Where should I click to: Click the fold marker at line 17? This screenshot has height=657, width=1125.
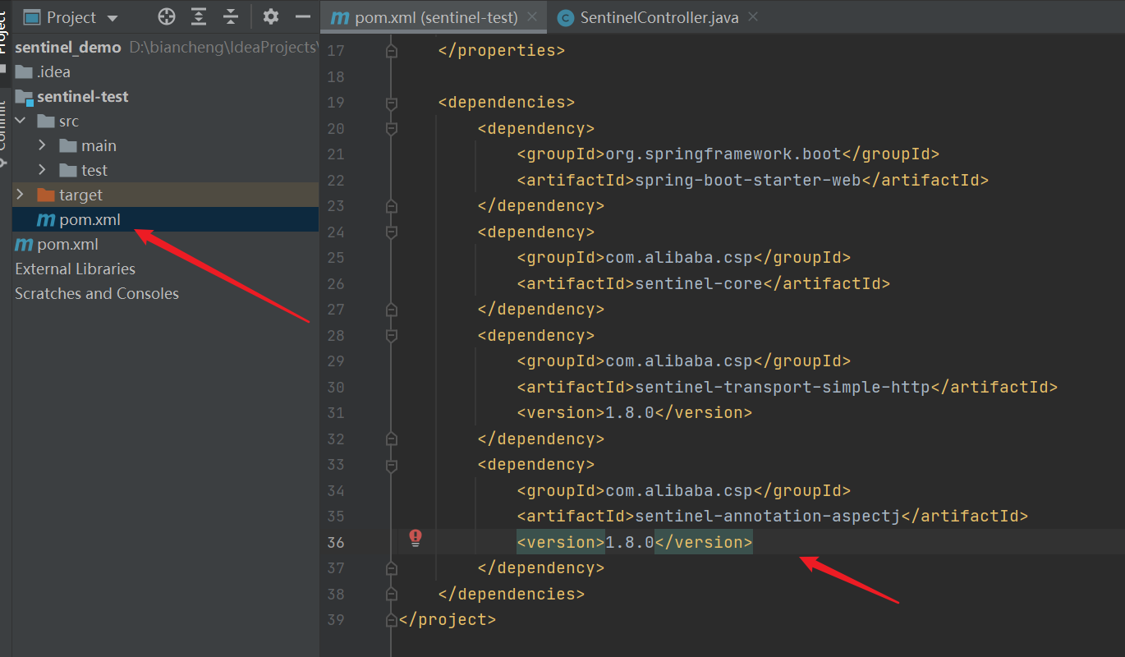coord(391,51)
